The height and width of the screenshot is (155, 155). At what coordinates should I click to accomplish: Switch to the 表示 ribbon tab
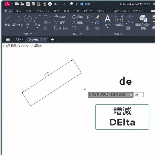(56, 11)
